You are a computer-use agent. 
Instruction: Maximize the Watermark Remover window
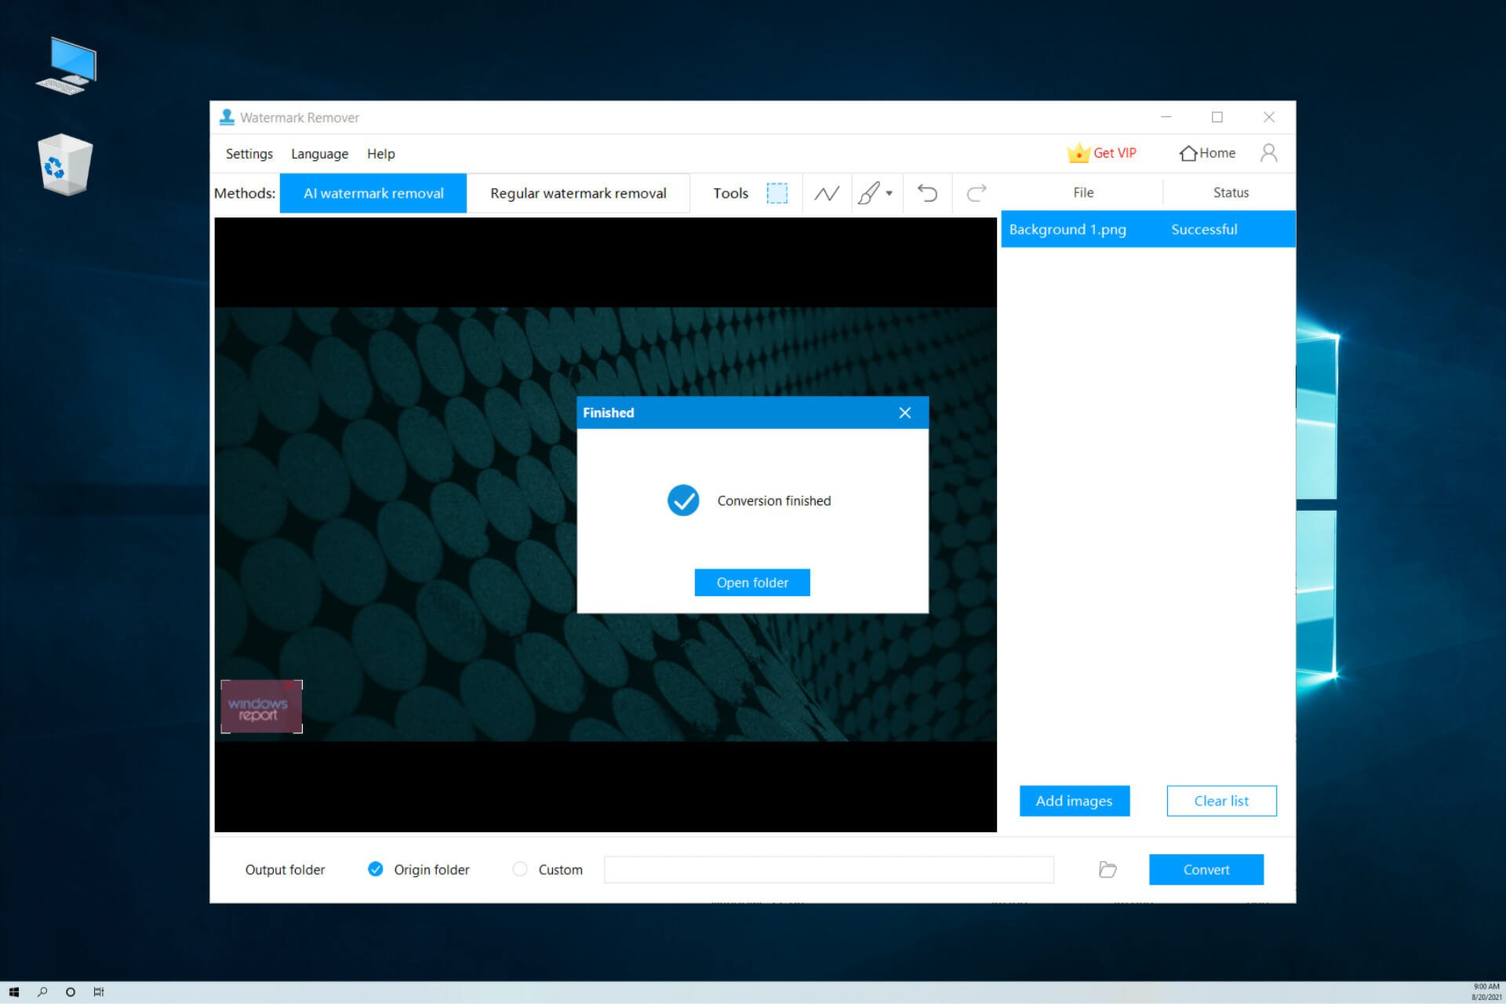pos(1217,117)
